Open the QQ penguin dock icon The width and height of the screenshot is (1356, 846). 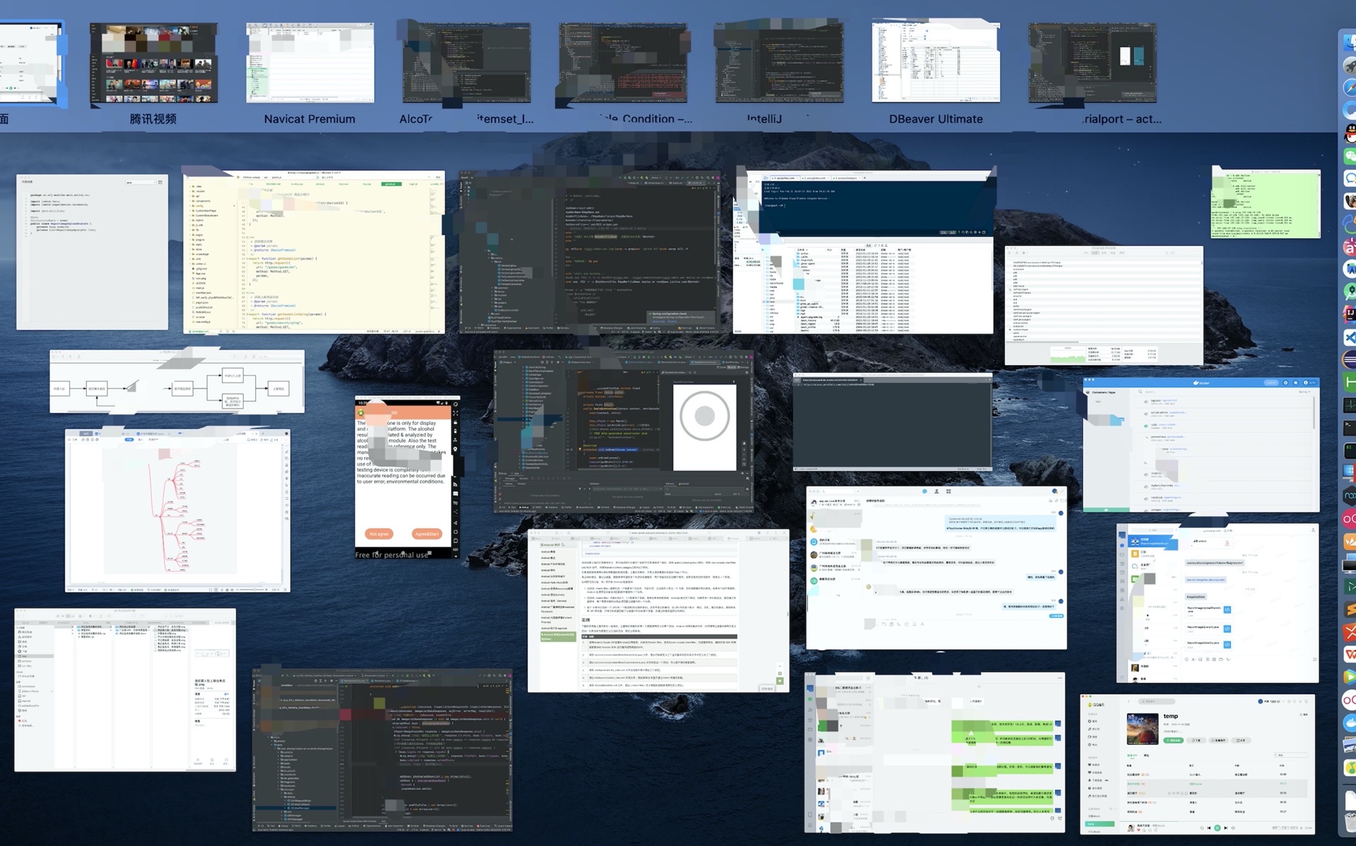tap(1350, 133)
